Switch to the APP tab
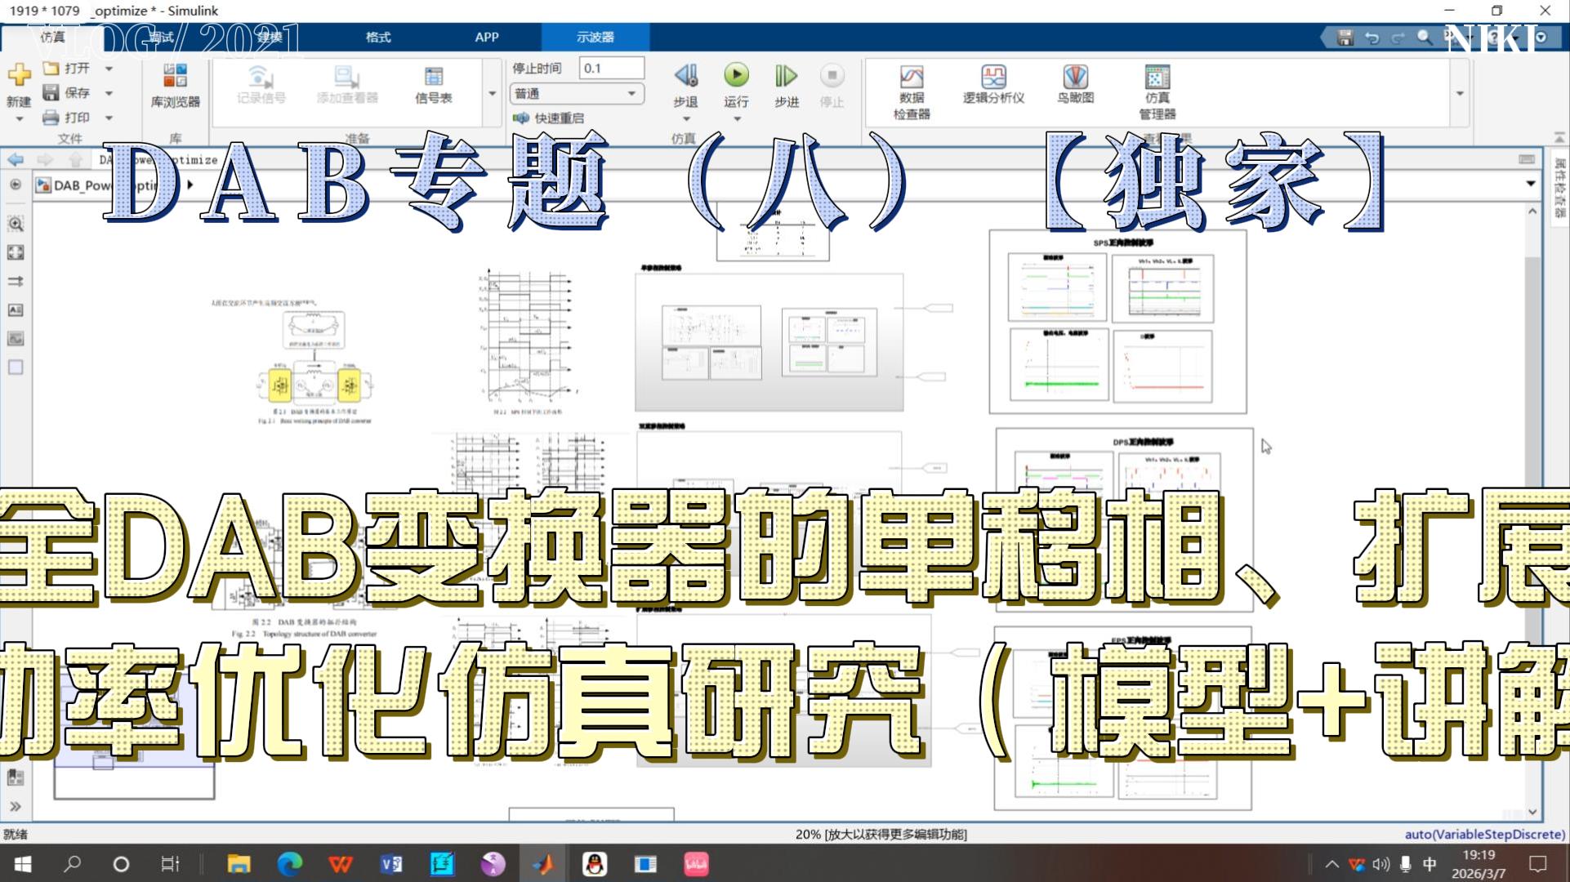The width and height of the screenshot is (1570, 882). (x=487, y=37)
